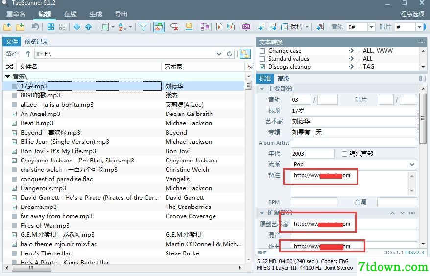This screenshot has height=276, width=430.
Task: Click the tag panel vertical scrollbar thumb
Action: pyautogui.click(x=423, y=118)
